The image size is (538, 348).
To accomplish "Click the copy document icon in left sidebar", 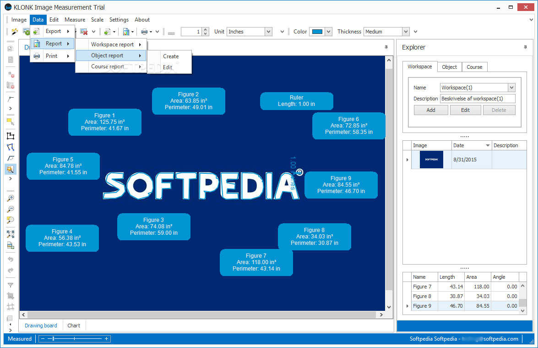I will [x=11, y=49].
